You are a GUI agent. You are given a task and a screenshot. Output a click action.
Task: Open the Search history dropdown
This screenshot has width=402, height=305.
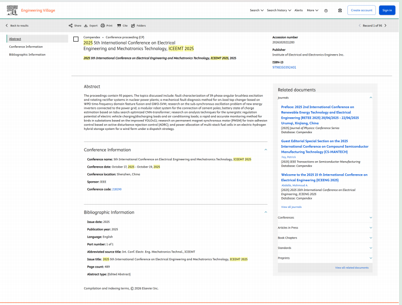(x=279, y=10)
